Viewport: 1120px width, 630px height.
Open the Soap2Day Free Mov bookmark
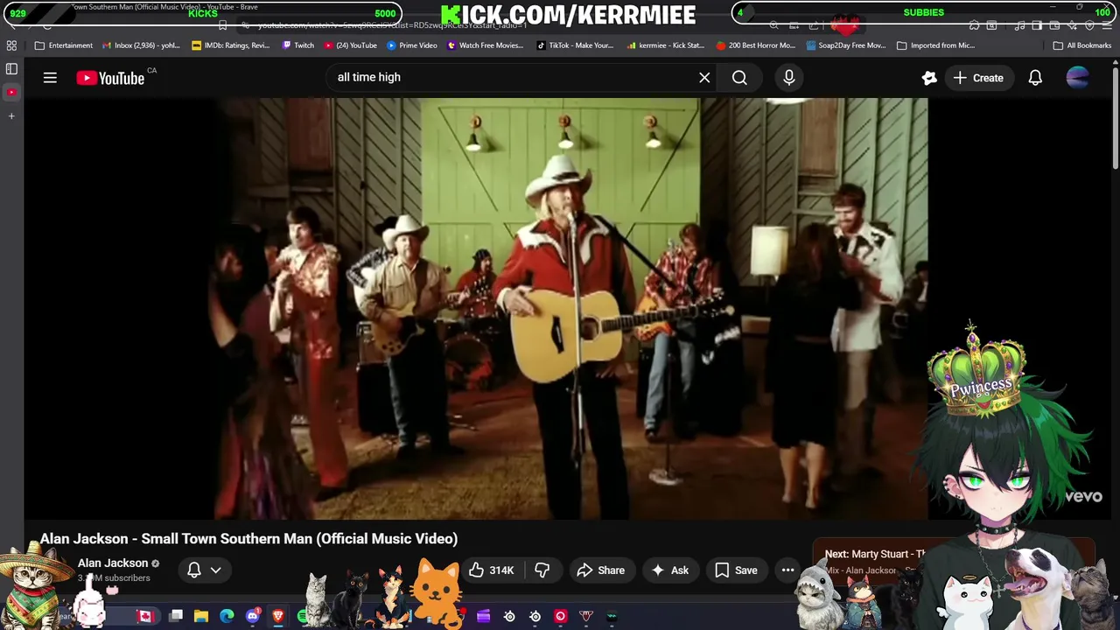click(846, 45)
